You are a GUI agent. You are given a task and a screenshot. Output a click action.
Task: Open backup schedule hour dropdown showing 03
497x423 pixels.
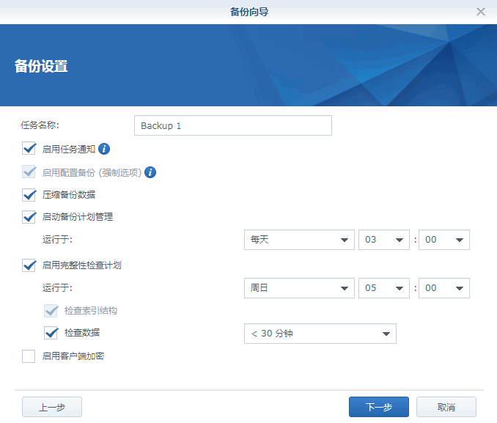(384, 240)
